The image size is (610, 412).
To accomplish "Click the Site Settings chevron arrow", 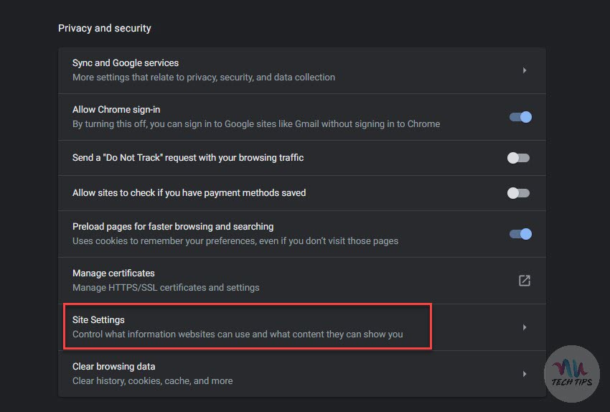I will pos(525,327).
